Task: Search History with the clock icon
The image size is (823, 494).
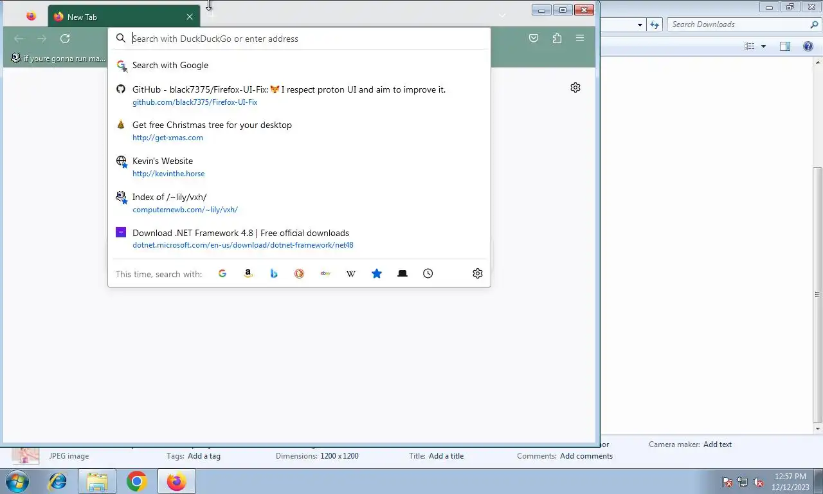Action: click(428, 273)
